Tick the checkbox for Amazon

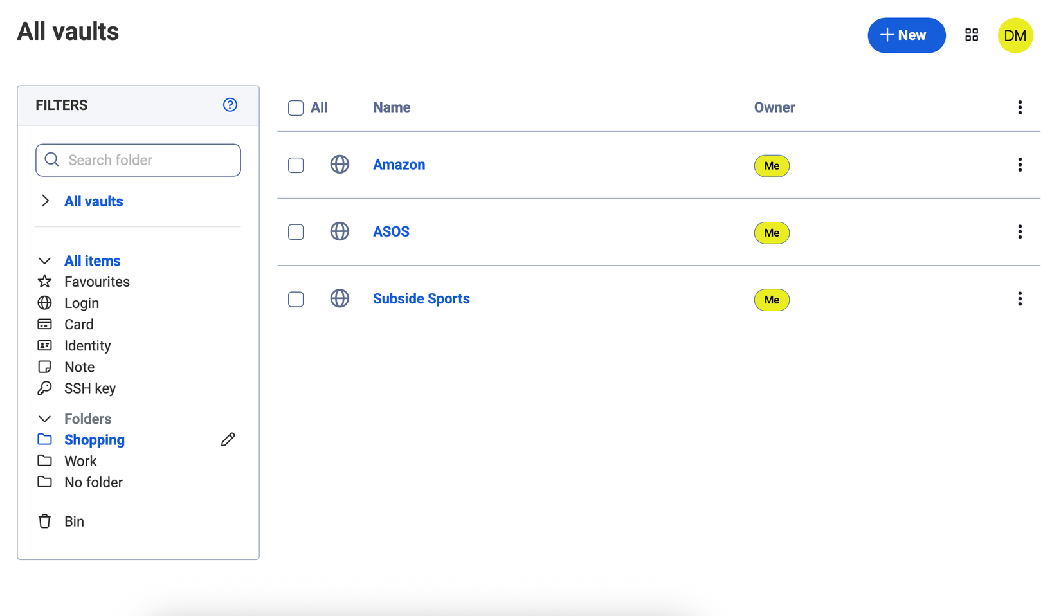click(x=296, y=165)
